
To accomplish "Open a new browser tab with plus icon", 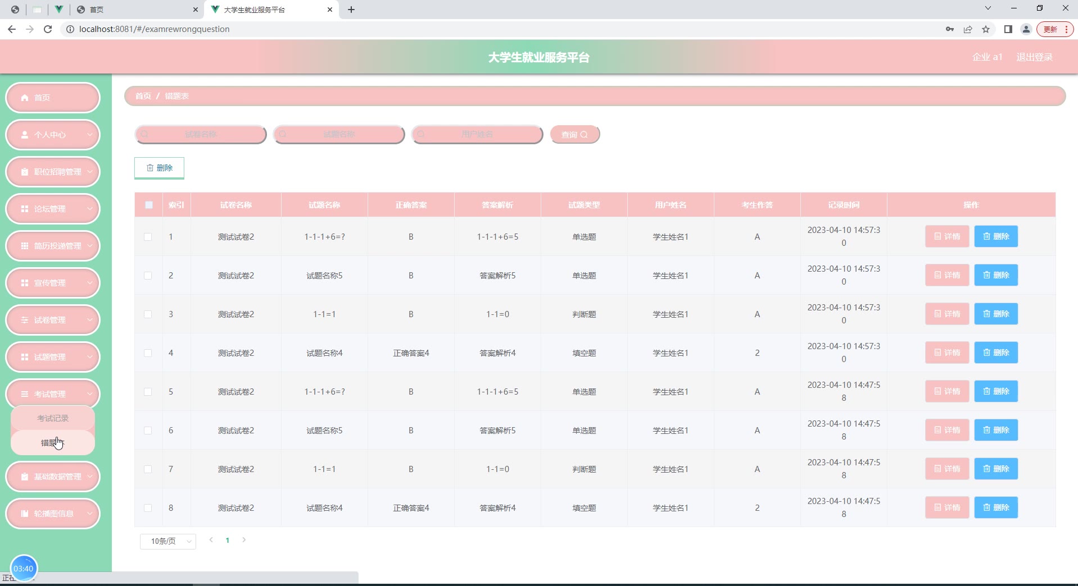I will tap(351, 10).
